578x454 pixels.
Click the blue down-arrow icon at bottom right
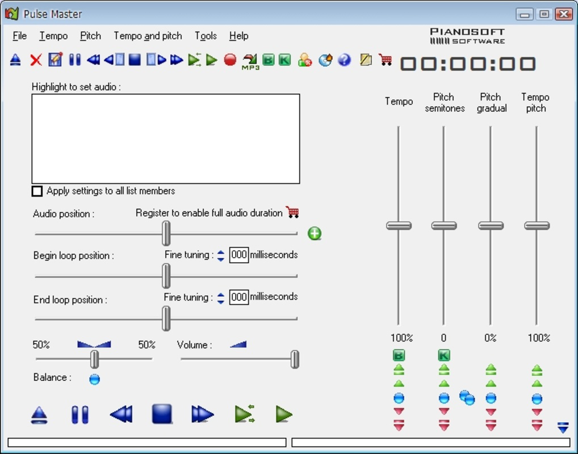coord(563,428)
